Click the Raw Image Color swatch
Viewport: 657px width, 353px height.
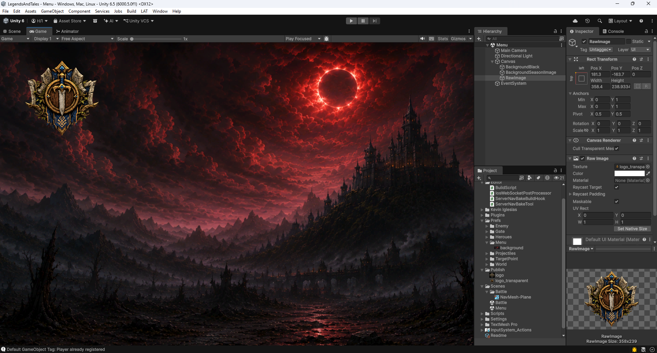coord(630,173)
